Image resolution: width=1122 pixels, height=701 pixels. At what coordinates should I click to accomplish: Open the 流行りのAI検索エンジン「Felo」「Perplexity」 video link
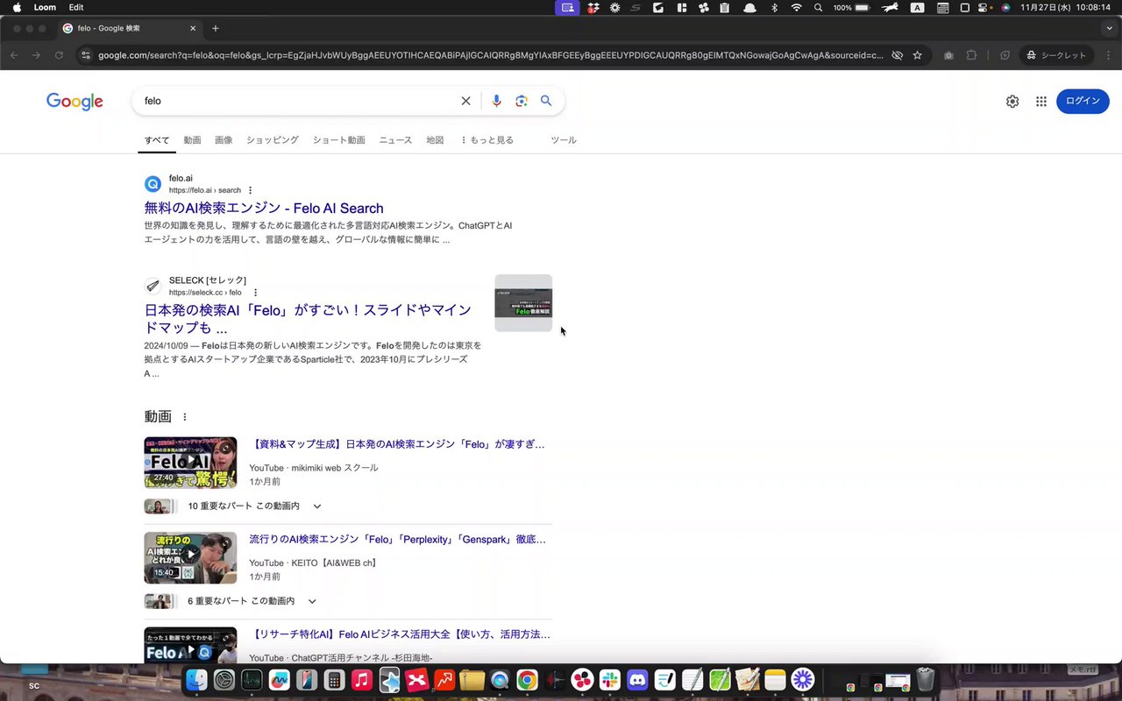(398, 540)
